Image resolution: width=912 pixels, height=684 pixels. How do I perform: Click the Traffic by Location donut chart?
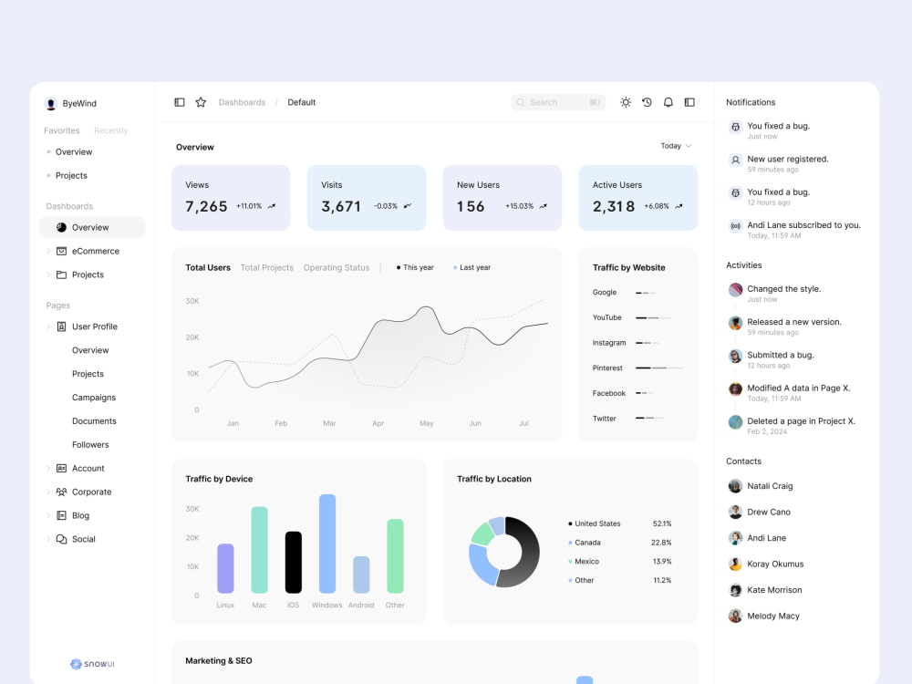504,552
